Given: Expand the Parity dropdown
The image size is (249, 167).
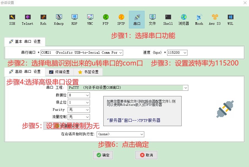Looking at the screenshot, I should pos(79,110).
